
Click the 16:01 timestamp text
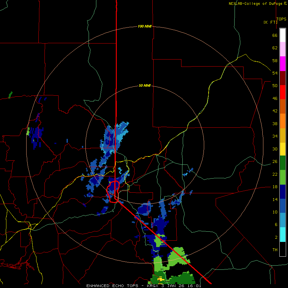point(194,286)
